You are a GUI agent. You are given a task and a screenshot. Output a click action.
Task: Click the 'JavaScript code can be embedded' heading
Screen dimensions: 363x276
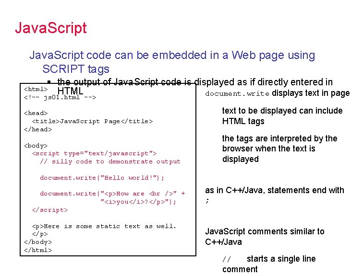(172, 55)
